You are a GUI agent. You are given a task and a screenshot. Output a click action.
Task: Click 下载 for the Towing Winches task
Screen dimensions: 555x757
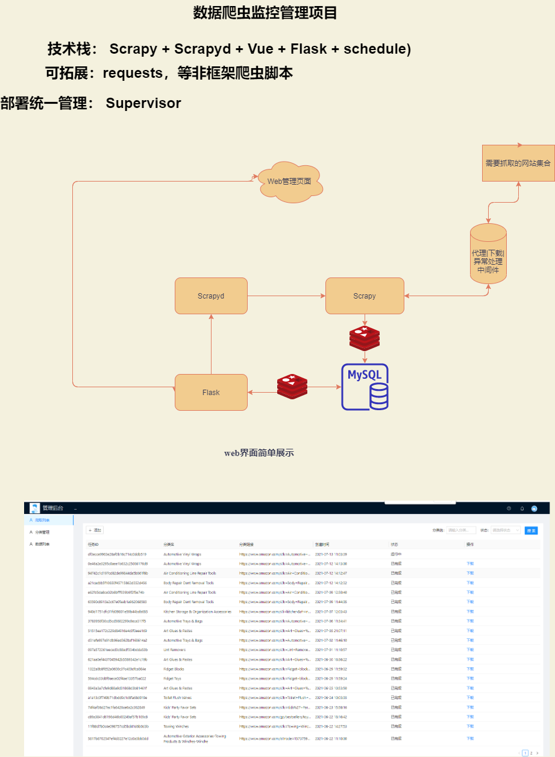(x=470, y=726)
